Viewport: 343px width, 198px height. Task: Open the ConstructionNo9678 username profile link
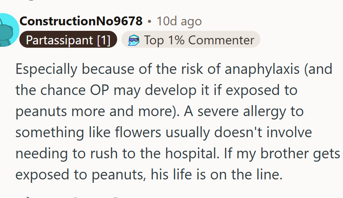click(81, 21)
